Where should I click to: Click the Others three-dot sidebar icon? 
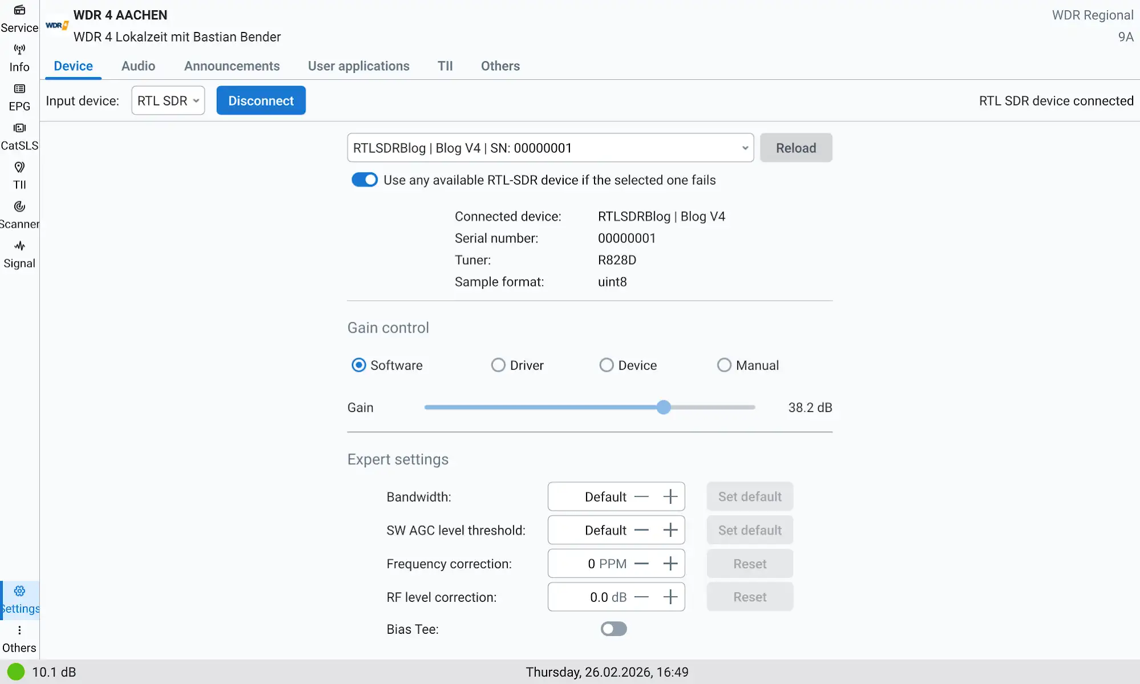[x=19, y=630]
